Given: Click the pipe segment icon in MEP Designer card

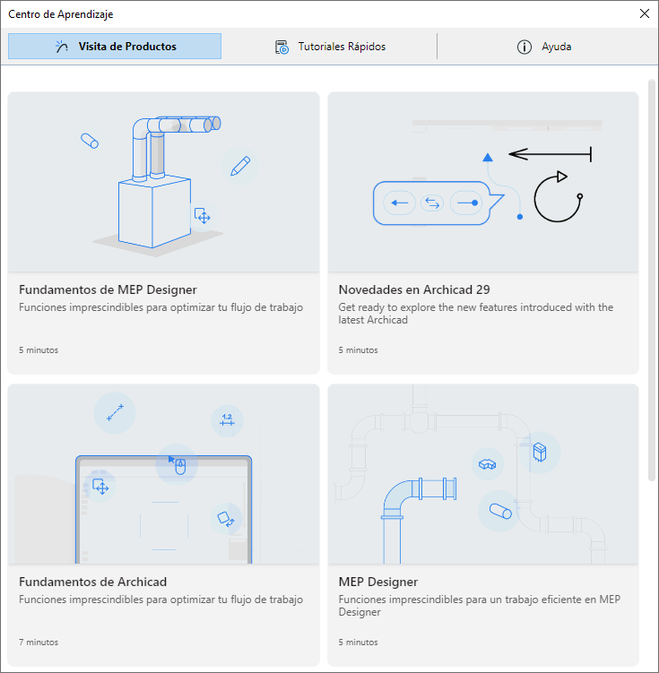Looking at the screenshot, I should coord(499,512).
